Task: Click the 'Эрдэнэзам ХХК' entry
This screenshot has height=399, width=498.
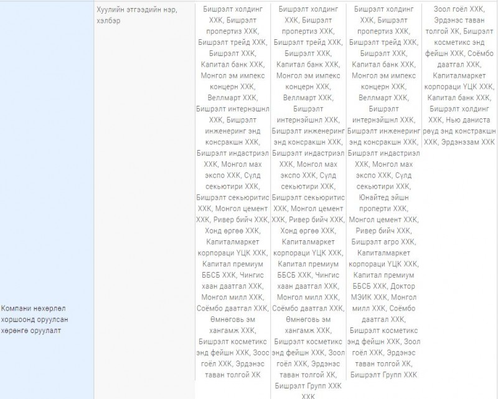Action: tap(468, 142)
